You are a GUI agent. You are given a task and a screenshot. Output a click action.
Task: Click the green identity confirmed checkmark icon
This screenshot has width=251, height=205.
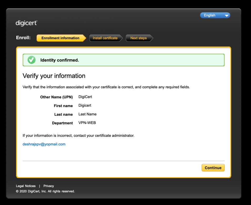(x=32, y=60)
